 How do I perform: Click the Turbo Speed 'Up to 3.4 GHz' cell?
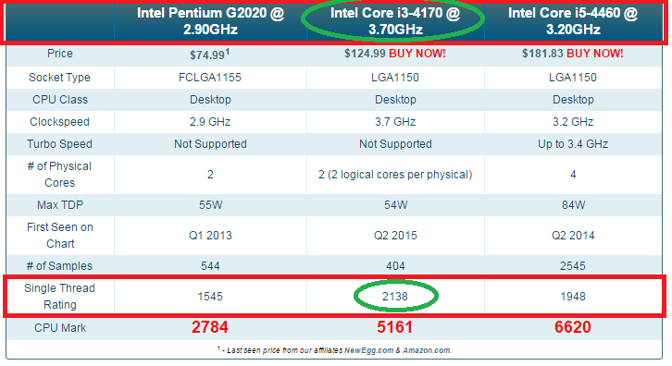pos(573,144)
